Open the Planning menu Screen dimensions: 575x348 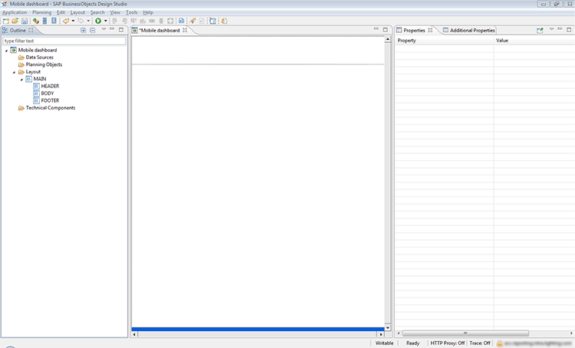(x=42, y=12)
